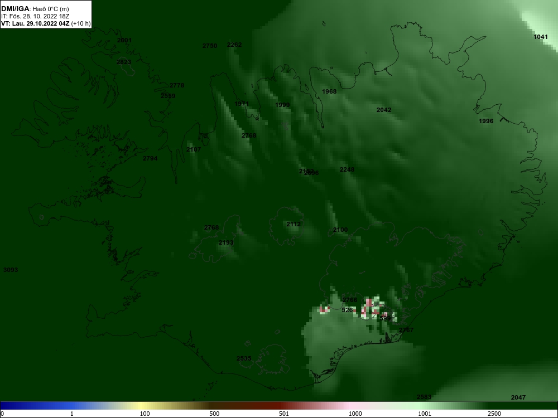This screenshot has width=558, height=418.
Task: Click the 'IT: Fös. 28. 10. 2022 18Z' line
Action: coord(35,16)
